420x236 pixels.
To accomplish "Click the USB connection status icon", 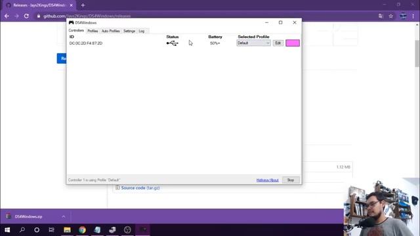I will click(172, 43).
